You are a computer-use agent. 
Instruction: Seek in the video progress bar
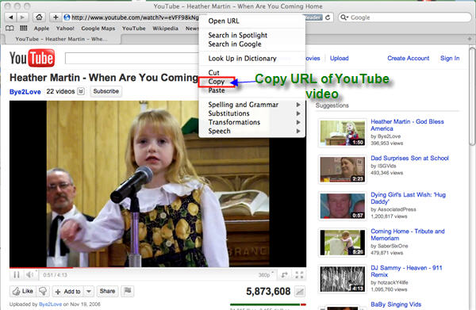(158, 267)
